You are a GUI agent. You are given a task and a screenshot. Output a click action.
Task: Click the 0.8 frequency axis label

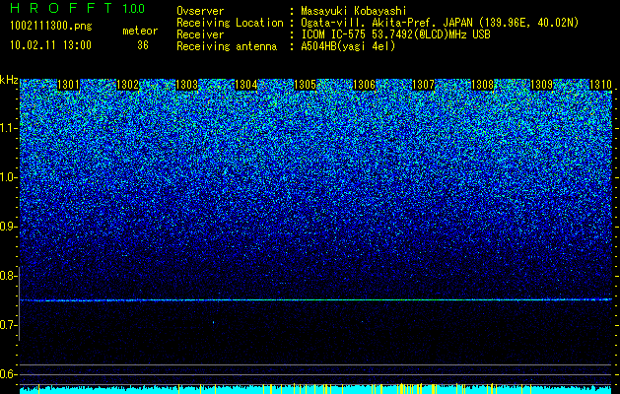click(9, 276)
